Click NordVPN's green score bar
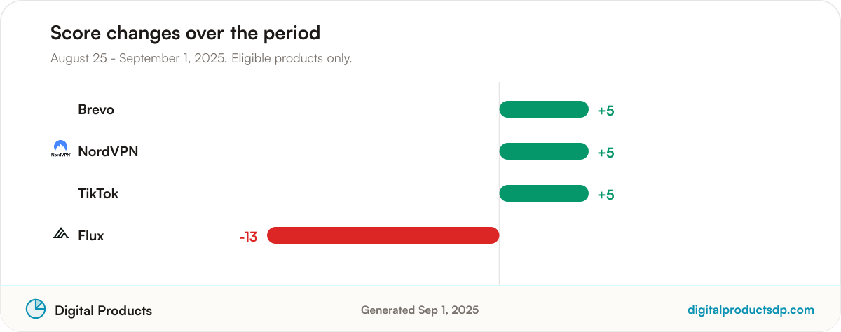The width and height of the screenshot is (841, 332). 544,151
